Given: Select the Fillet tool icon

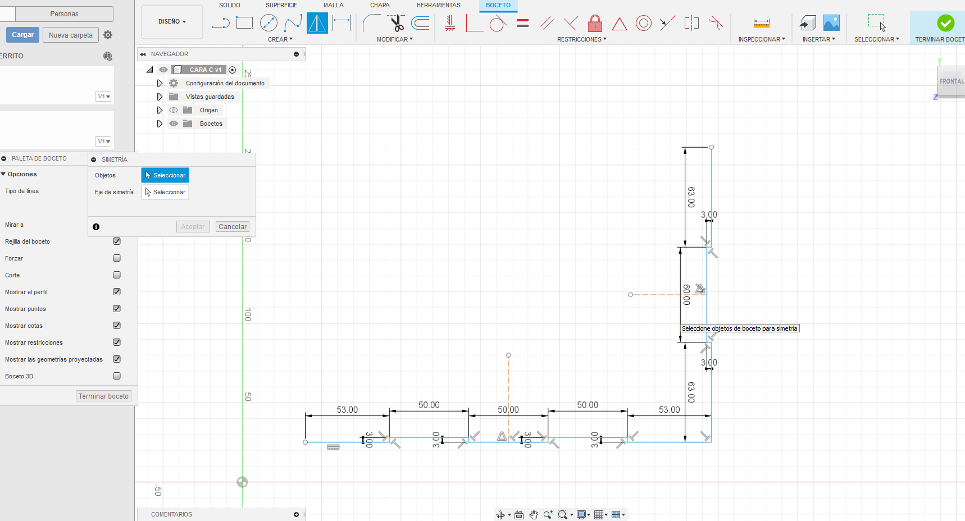Looking at the screenshot, I should [x=371, y=23].
